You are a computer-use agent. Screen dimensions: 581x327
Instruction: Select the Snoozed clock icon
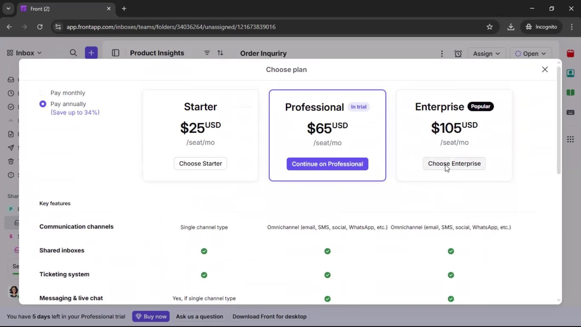(11, 93)
